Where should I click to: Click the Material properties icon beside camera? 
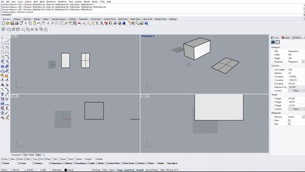(x=277, y=42)
